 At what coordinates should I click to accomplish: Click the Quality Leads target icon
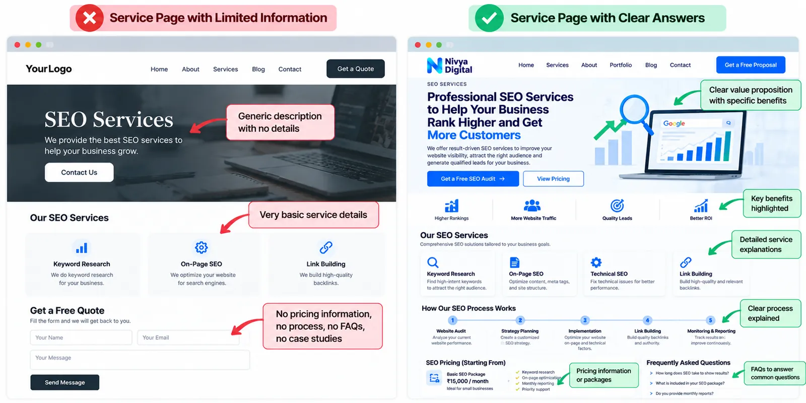coord(617,206)
